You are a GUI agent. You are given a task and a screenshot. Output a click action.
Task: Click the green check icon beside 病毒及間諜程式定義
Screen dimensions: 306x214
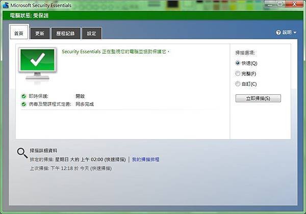tap(24, 104)
